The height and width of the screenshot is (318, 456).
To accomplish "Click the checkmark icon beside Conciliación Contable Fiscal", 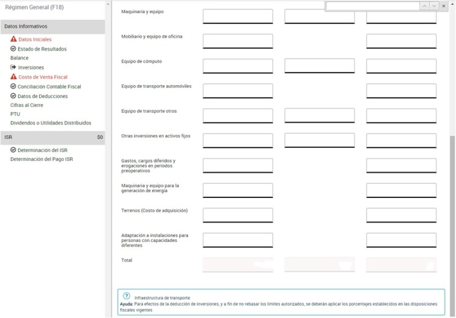I will (x=13, y=86).
